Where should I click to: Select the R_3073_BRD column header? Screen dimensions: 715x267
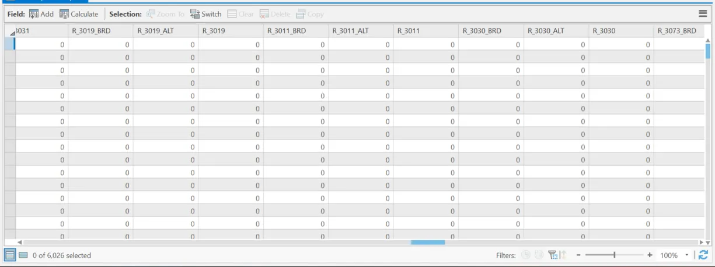pyautogui.click(x=679, y=31)
